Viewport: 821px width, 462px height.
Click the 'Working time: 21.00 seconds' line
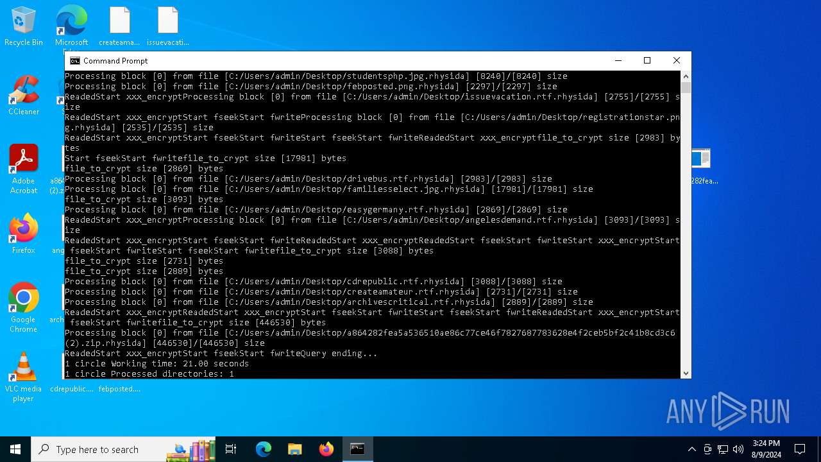157,363
